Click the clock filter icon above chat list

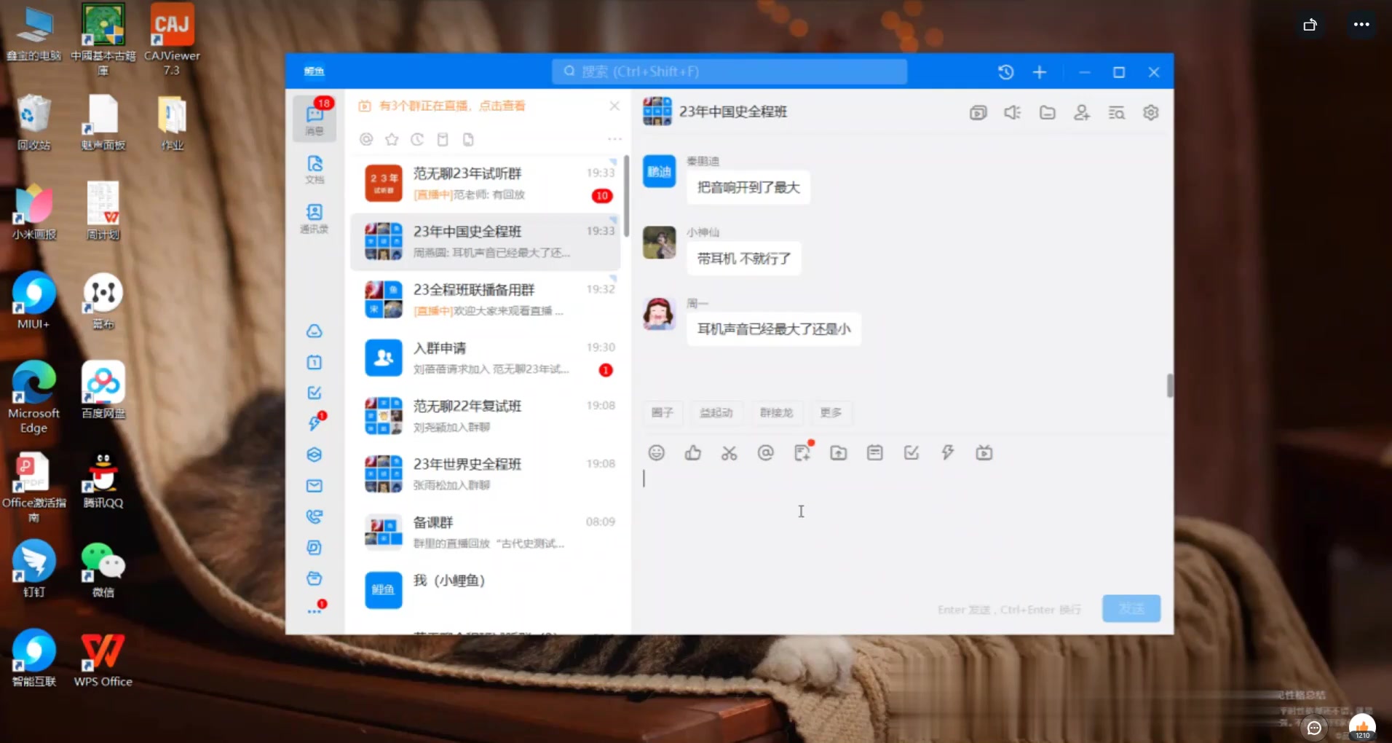tap(417, 139)
